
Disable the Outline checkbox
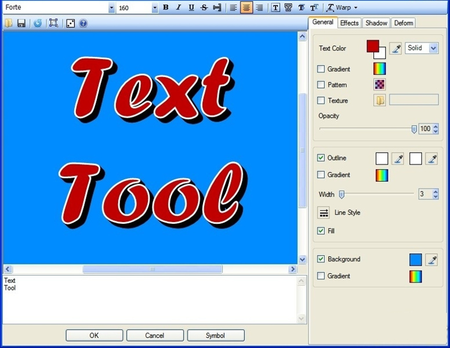[x=321, y=158]
